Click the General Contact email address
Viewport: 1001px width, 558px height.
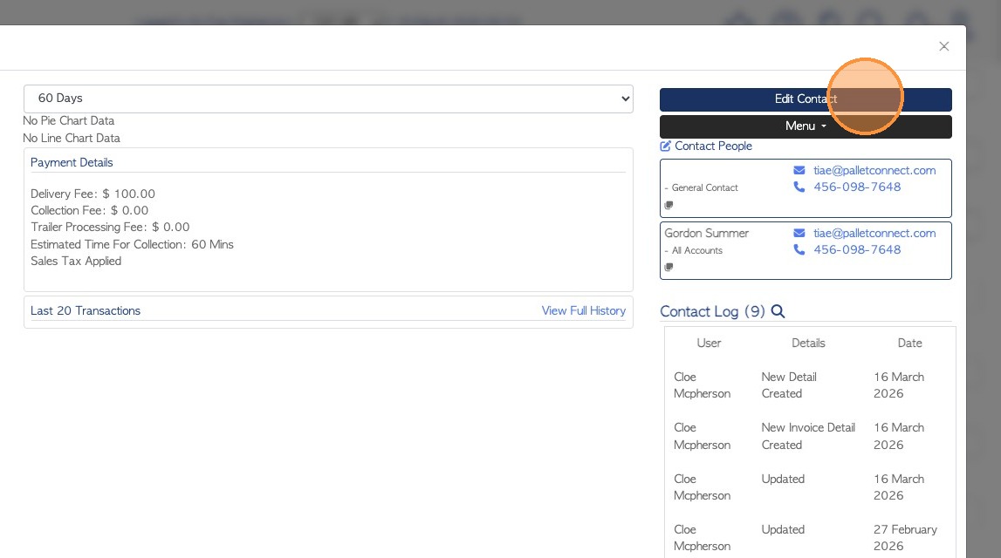(x=874, y=170)
